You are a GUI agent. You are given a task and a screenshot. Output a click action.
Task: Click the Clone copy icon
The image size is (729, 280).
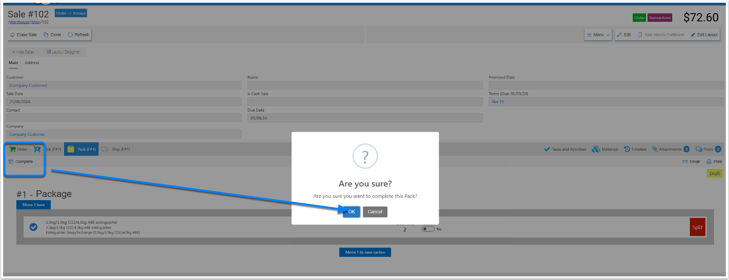[x=46, y=35]
